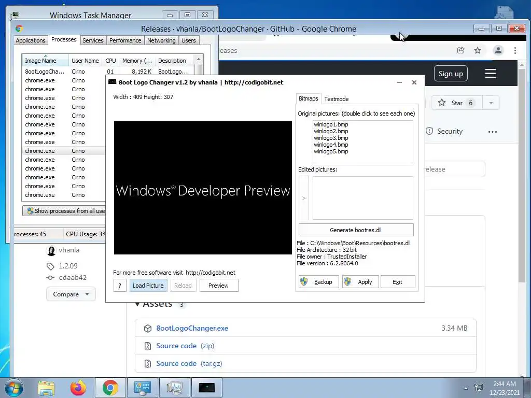Click inside the Edited pictures list

tap(362, 198)
